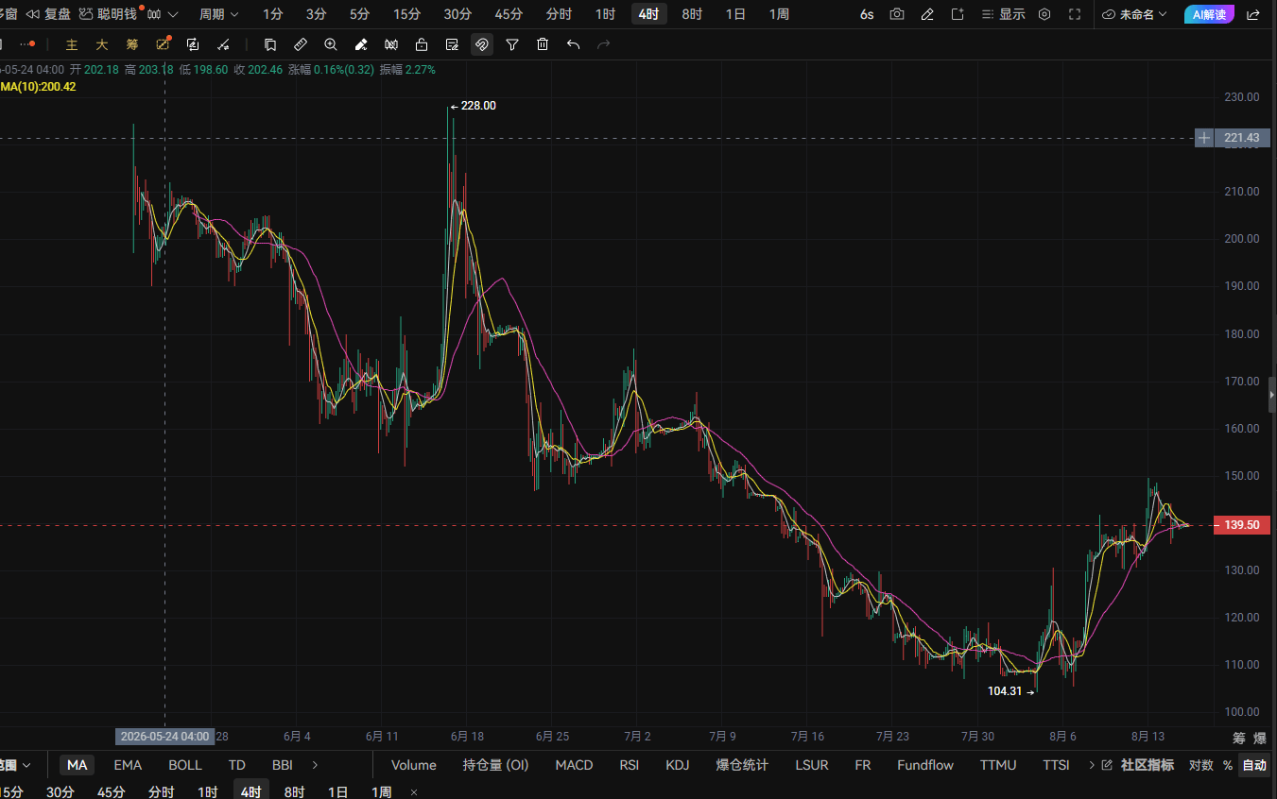Screen dimensions: 1277x799
Task: Enable the MACD indicator
Action: point(574,765)
